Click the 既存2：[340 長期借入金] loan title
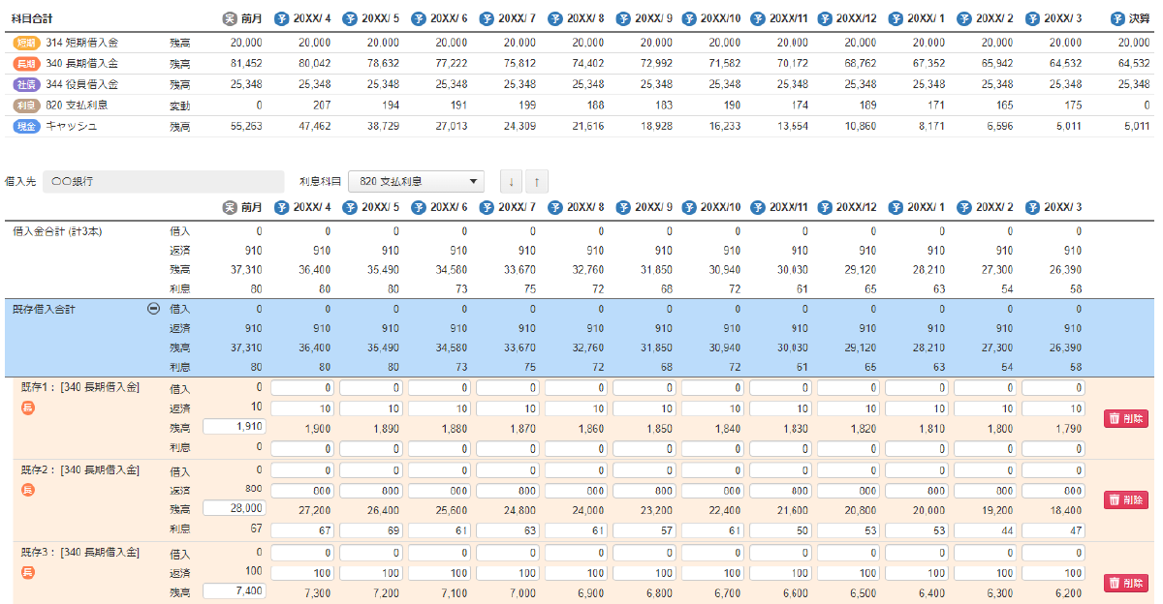The width and height of the screenshot is (1163, 604). [x=80, y=470]
